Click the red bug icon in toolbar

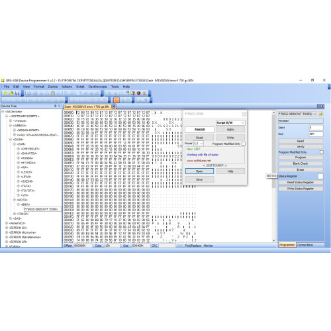pyautogui.click(x=138, y=93)
